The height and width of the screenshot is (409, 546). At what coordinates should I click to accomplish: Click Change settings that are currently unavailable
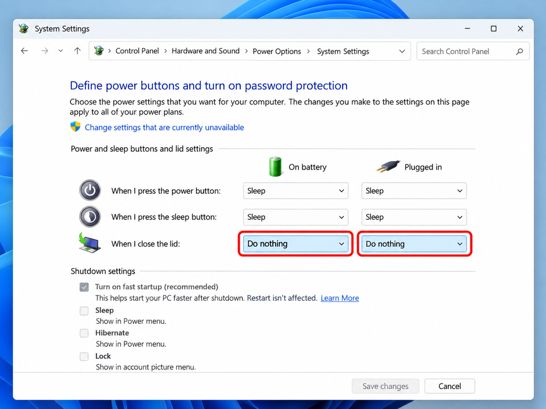click(x=164, y=127)
